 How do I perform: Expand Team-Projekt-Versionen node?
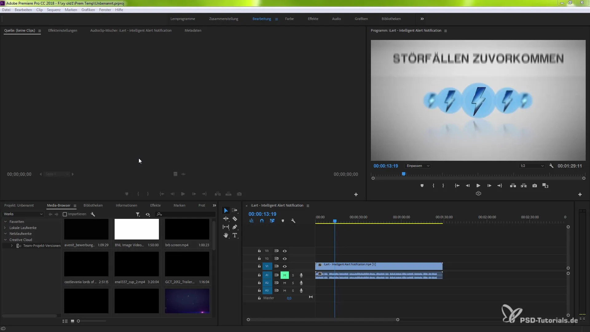[x=12, y=246]
